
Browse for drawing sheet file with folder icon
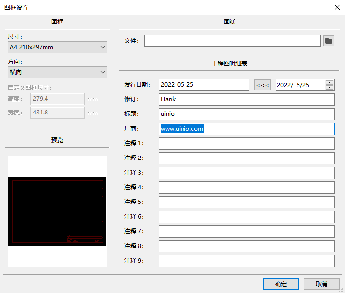click(x=329, y=41)
